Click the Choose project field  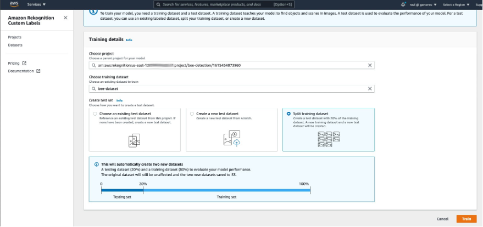[232, 65]
